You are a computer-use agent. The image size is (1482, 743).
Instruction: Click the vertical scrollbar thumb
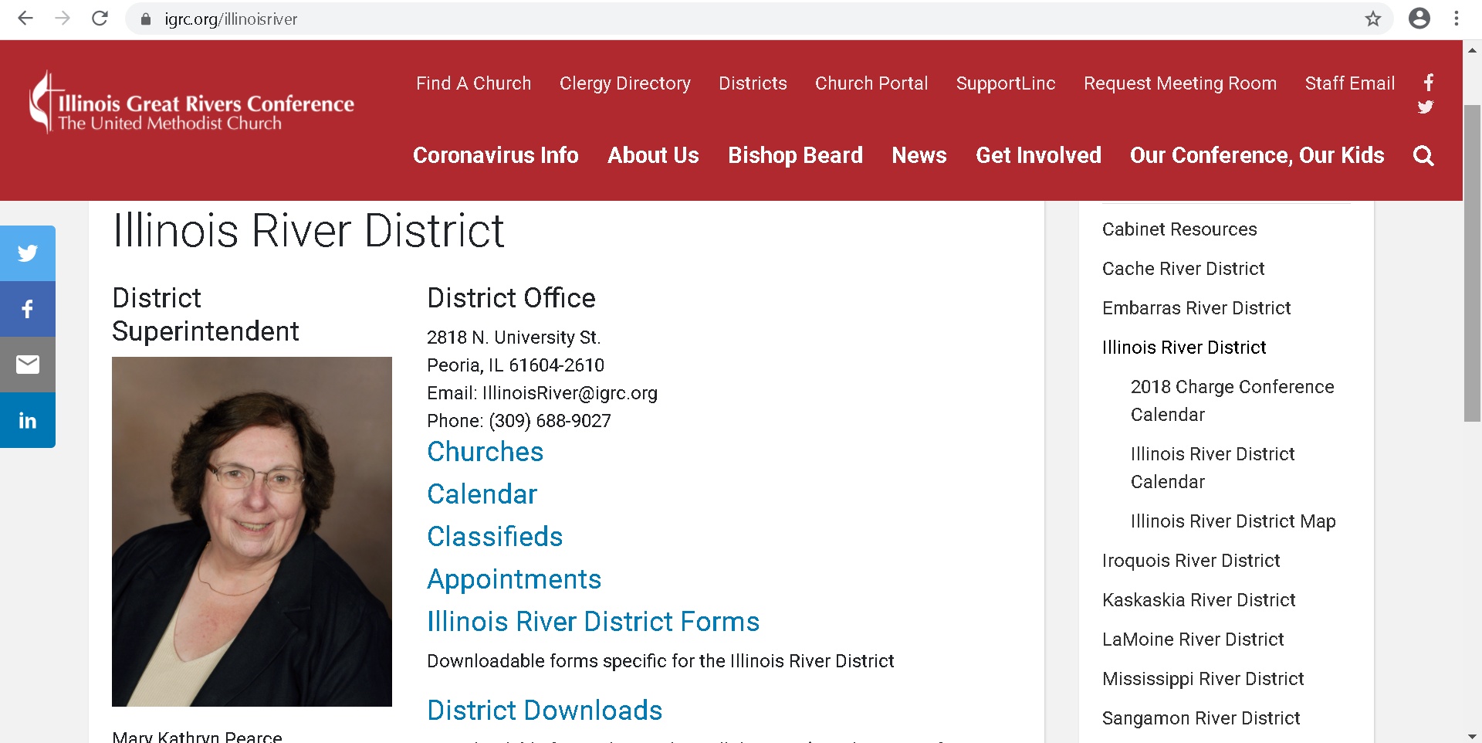[x=1472, y=263]
